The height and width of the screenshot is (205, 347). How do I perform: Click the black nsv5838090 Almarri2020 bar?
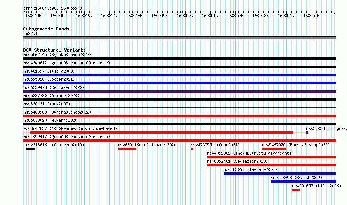point(179,124)
